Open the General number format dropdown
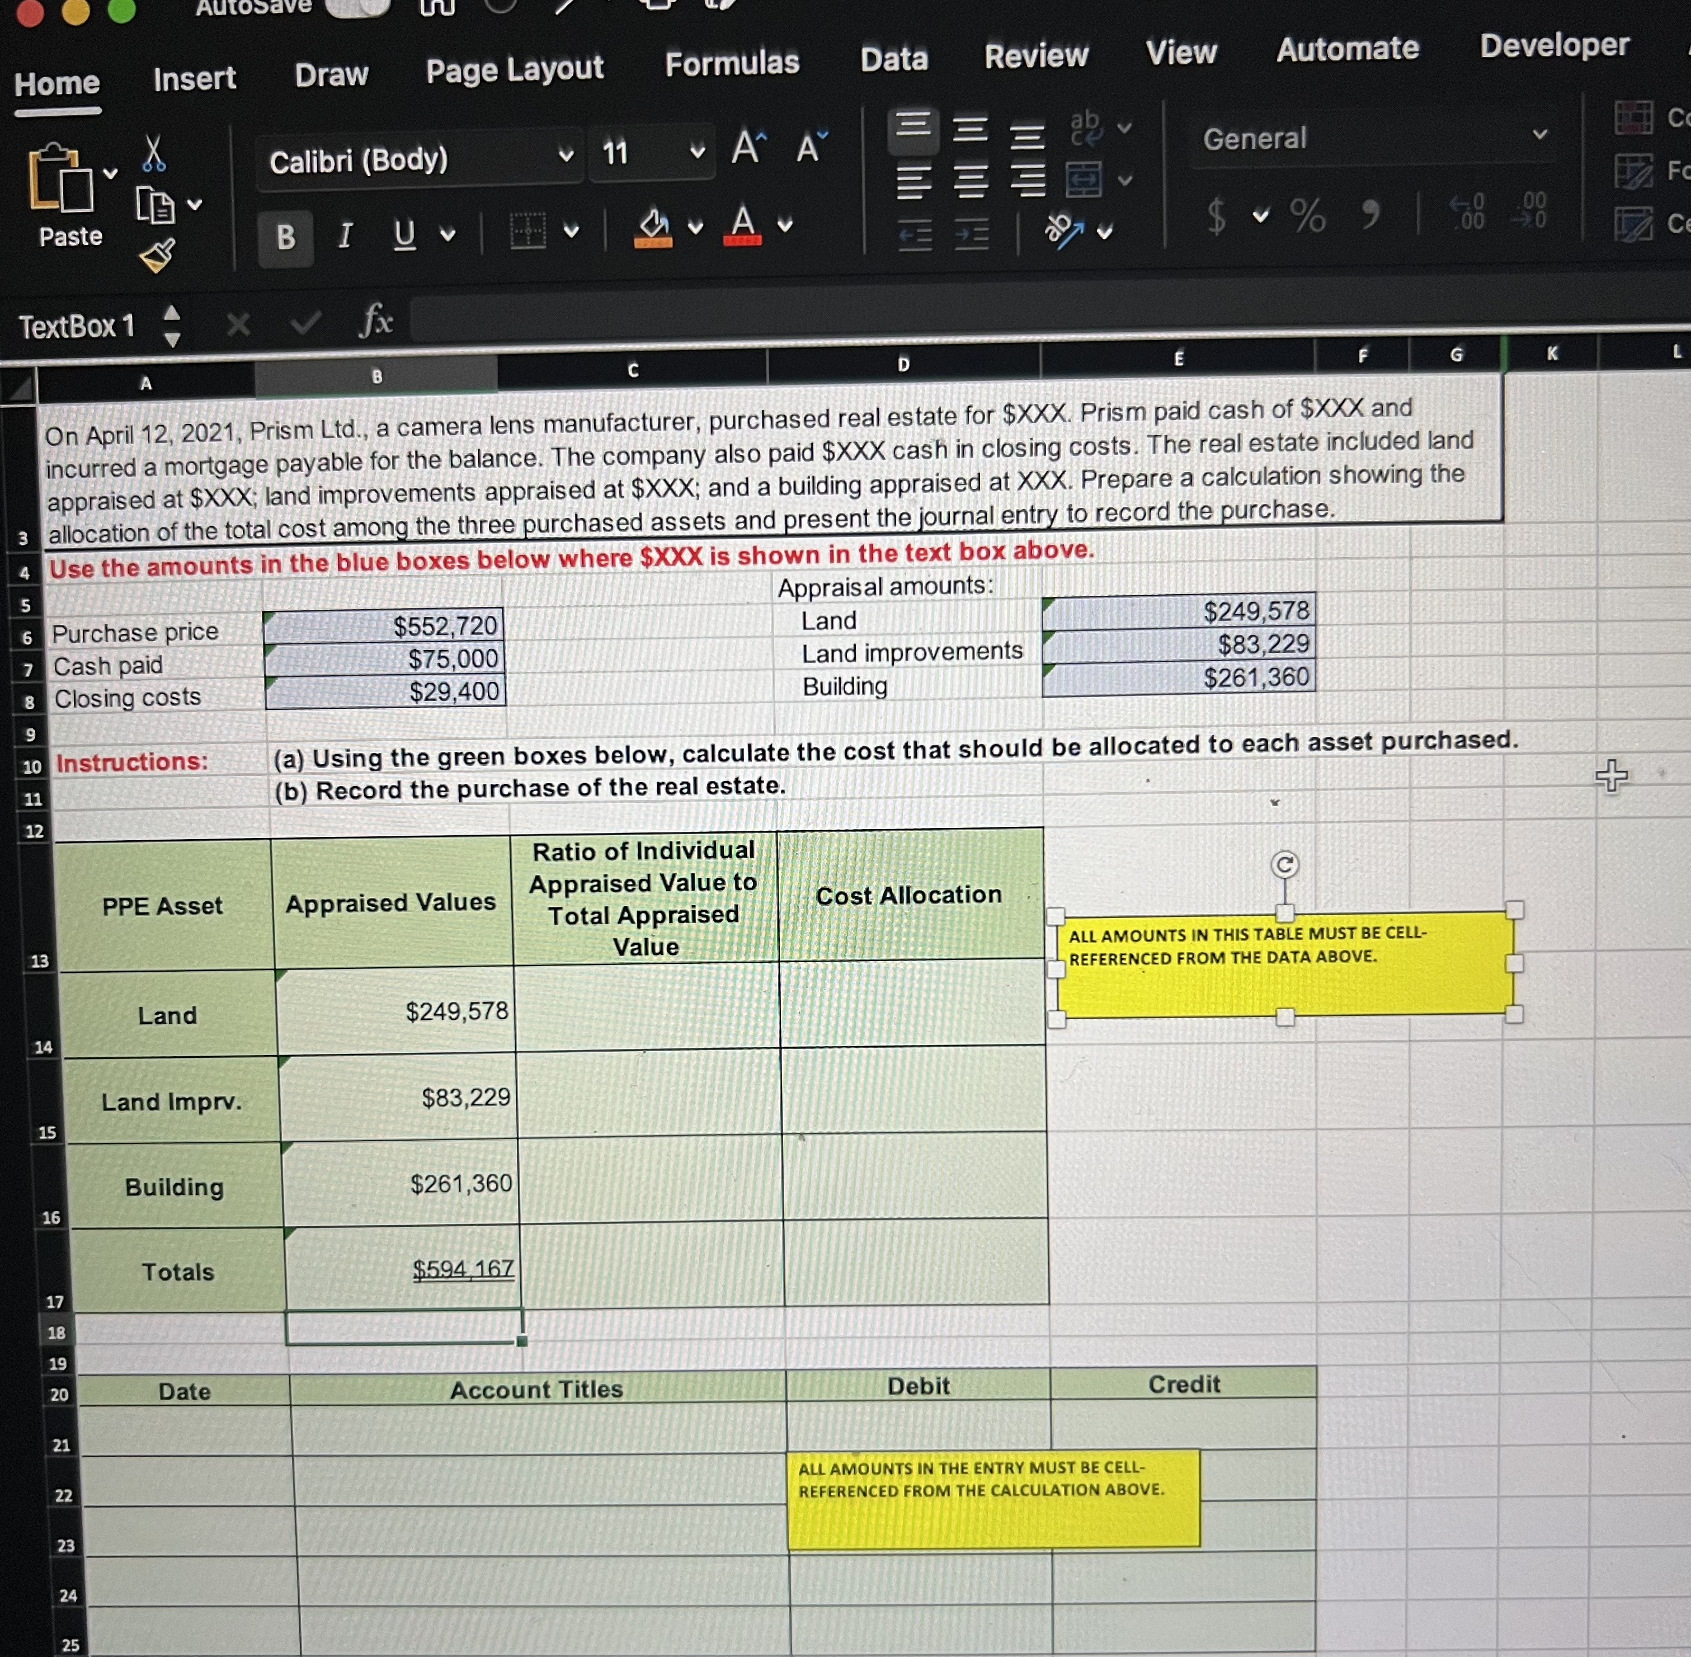This screenshot has height=1657, width=1691. tap(1539, 135)
